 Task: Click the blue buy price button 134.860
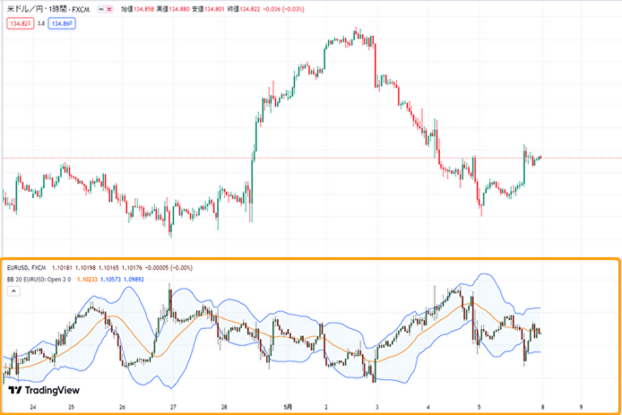click(61, 24)
